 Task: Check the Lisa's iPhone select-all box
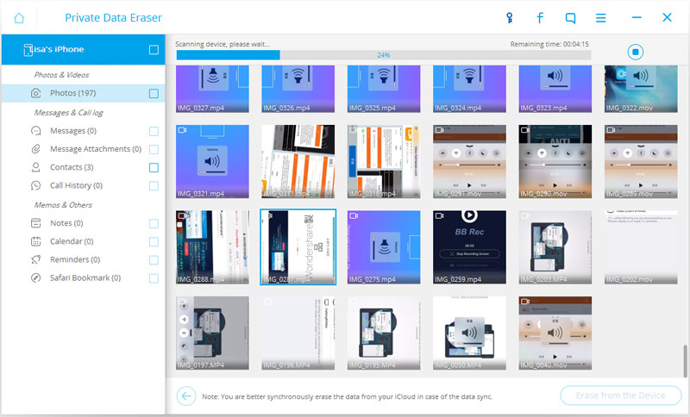pyautogui.click(x=154, y=50)
